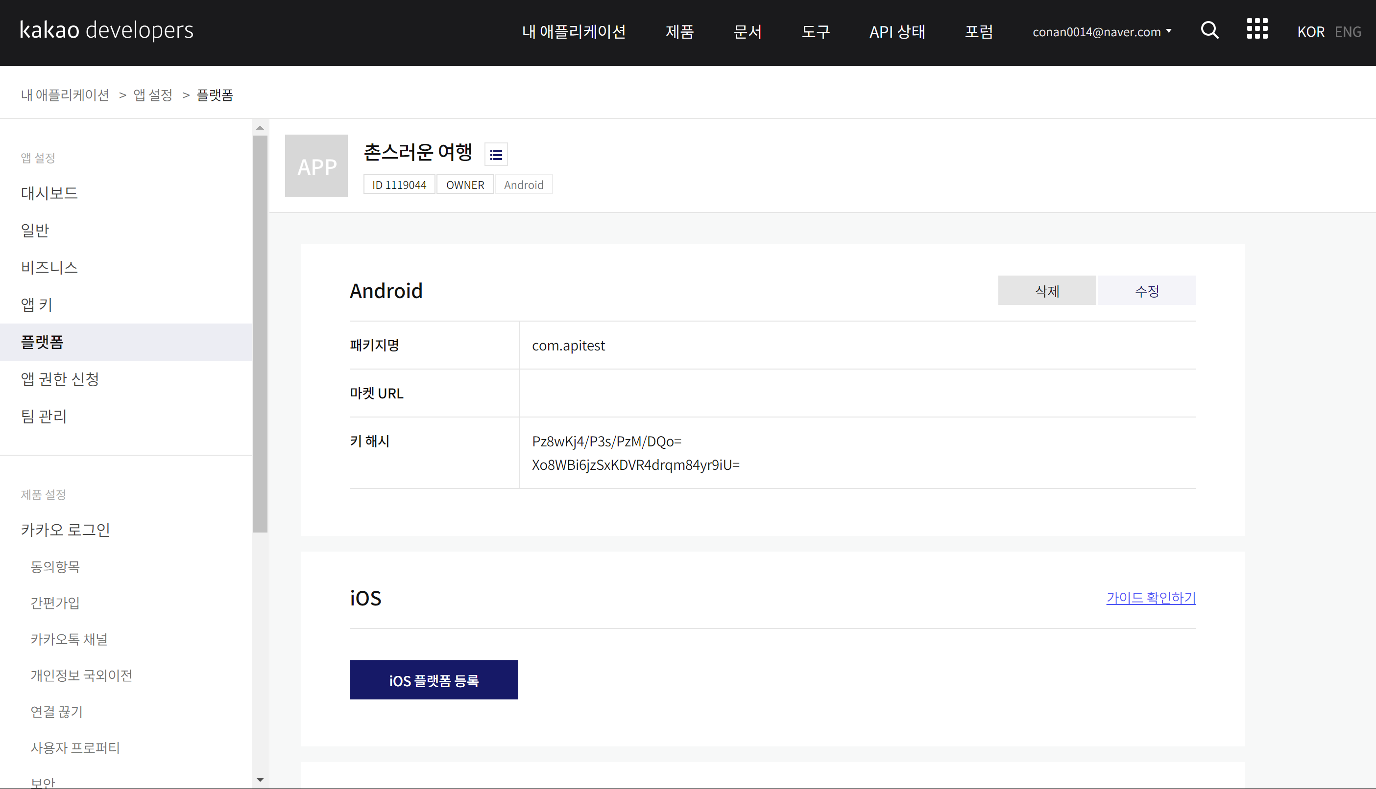Open the 가이드 확인하기 link
The width and height of the screenshot is (1376, 789).
point(1151,598)
